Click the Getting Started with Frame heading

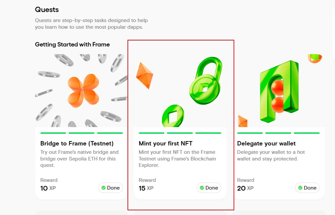(x=72, y=44)
